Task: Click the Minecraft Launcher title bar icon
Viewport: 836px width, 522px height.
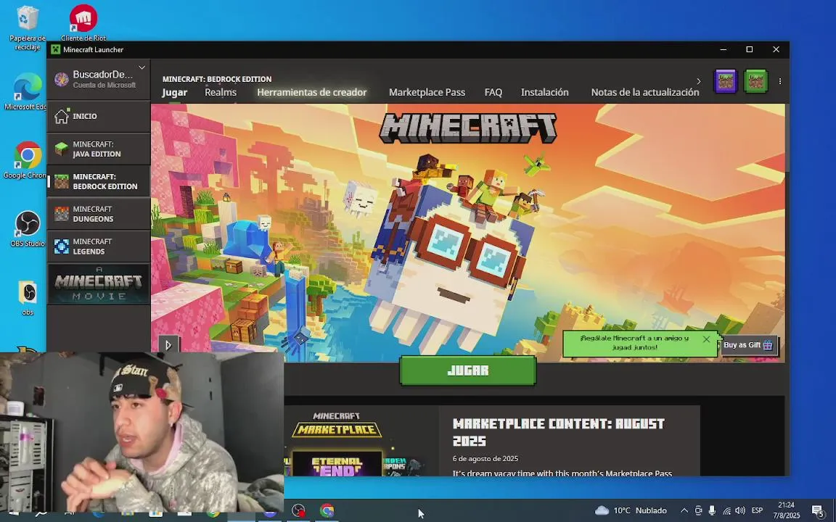Action: 55,49
